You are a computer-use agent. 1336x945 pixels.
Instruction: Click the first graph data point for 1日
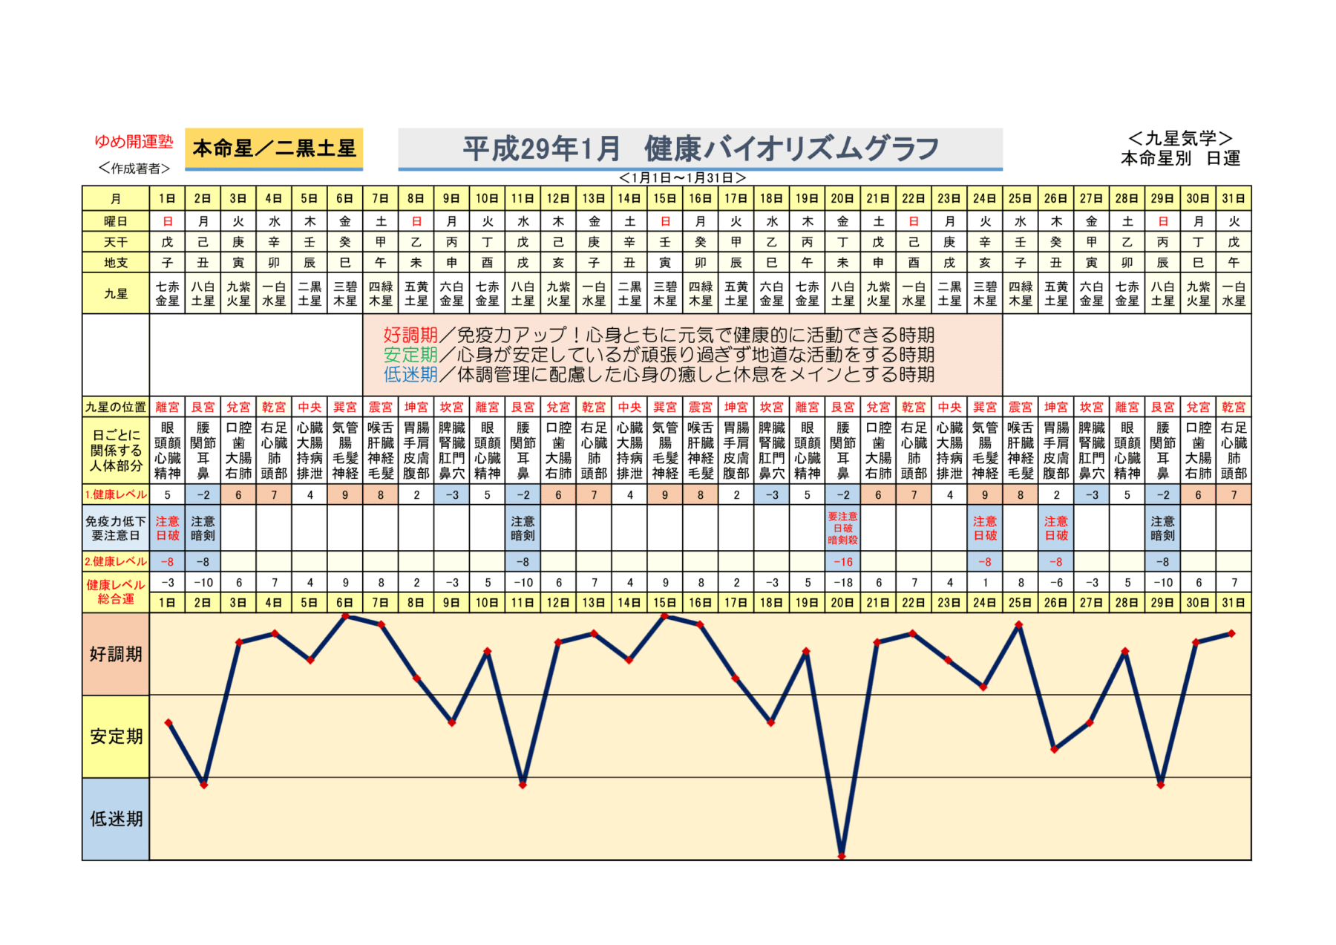[168, 722]
